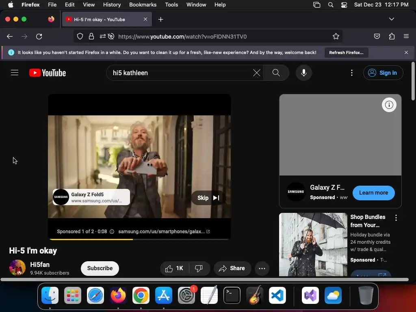This screenshot has height=312, width=416.
Task: Click info icon beside Sponsored 1 of 2
Action: (x=112, y=232)
